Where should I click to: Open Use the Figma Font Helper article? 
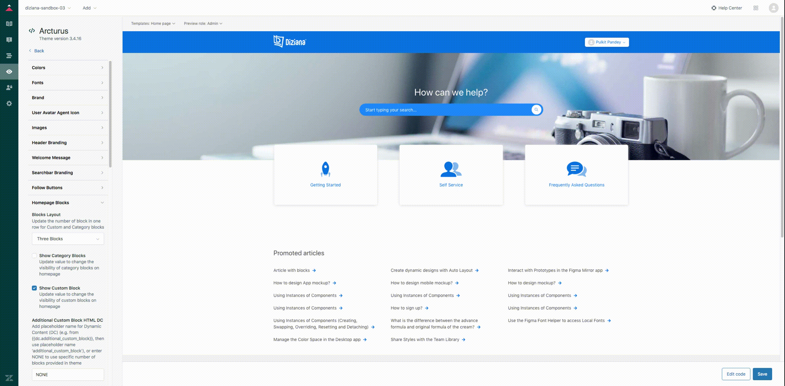point(556,321)
